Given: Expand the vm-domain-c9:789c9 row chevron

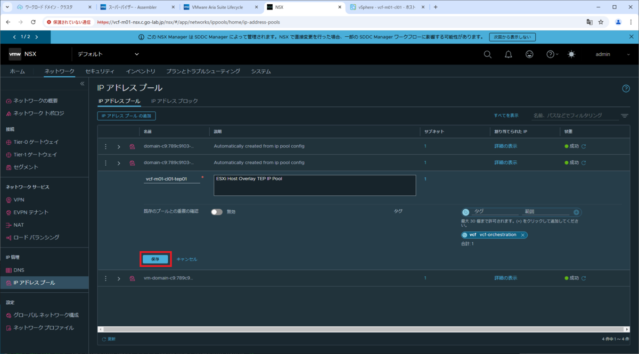Looking at the screenshot, I should tap(119, 278).
